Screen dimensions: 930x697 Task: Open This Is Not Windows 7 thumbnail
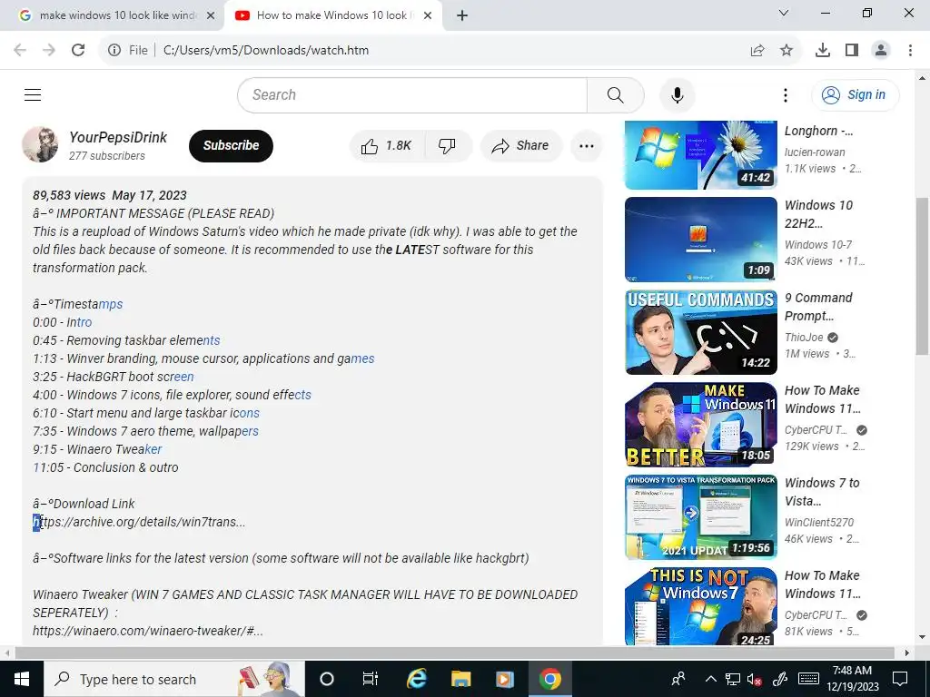coord(700,606)
